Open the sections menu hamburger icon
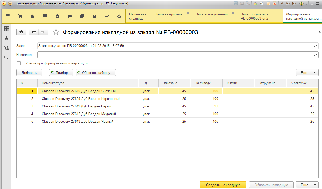Screen dimensions: 322x189 [x=8, y=16]
